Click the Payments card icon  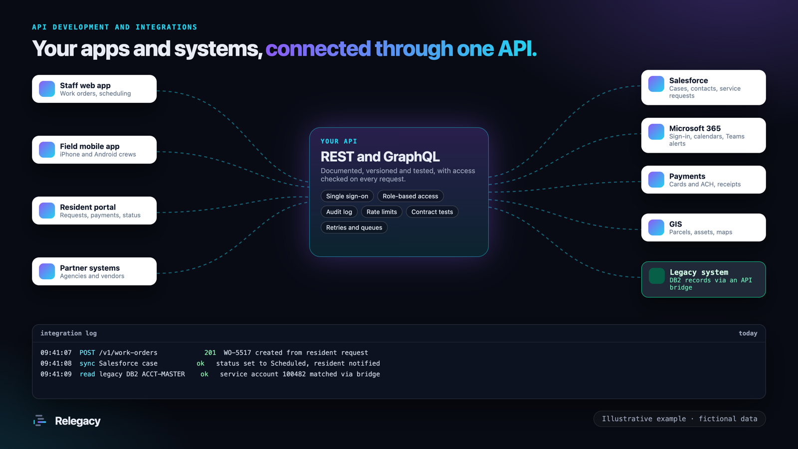point(656,180)
